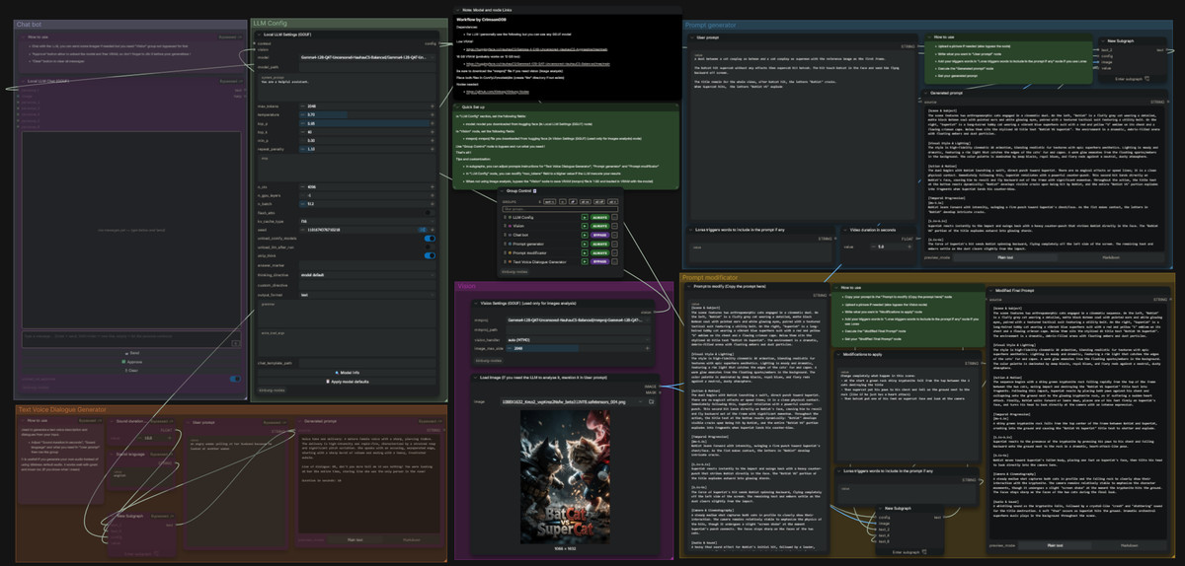
Task: Click Approve button in Chat bot
Action: click(131, 362)
